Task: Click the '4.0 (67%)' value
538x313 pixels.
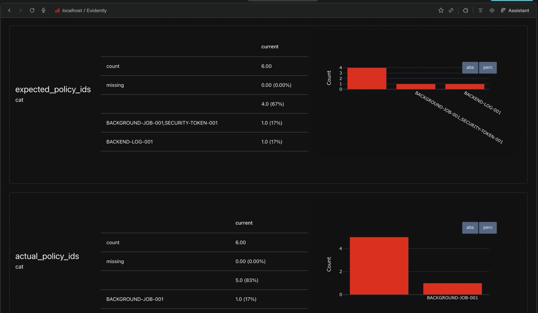Action: pos(273,104)
